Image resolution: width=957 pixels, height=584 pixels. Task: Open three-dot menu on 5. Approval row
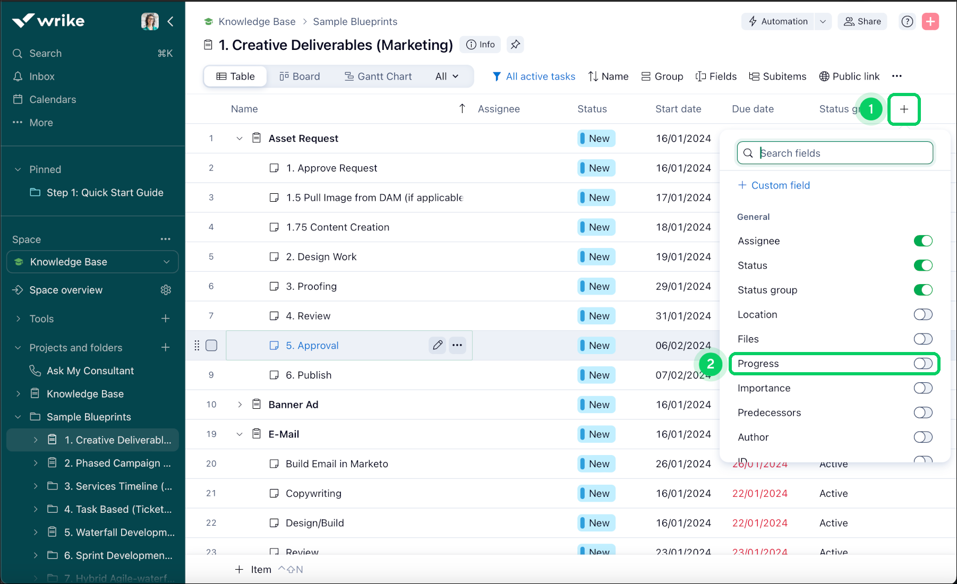(x=457, y=346)
